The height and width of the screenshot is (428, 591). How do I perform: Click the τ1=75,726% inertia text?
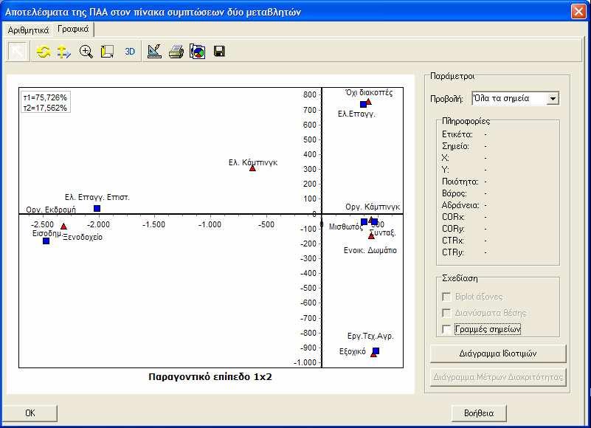click(x=45, y=97)
